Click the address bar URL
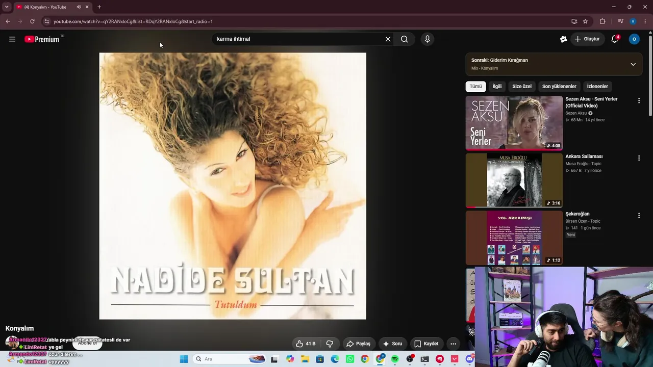Screen dimensions: 653x367 133,21
